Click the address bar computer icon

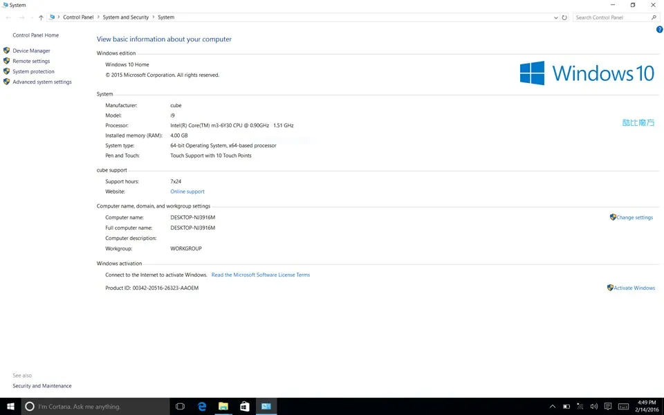[x=52, y=17]
